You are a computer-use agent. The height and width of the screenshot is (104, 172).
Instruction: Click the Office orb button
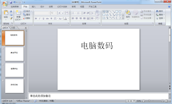[5, 4]
